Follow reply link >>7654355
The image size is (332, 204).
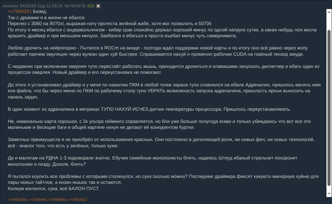[17, 199]
